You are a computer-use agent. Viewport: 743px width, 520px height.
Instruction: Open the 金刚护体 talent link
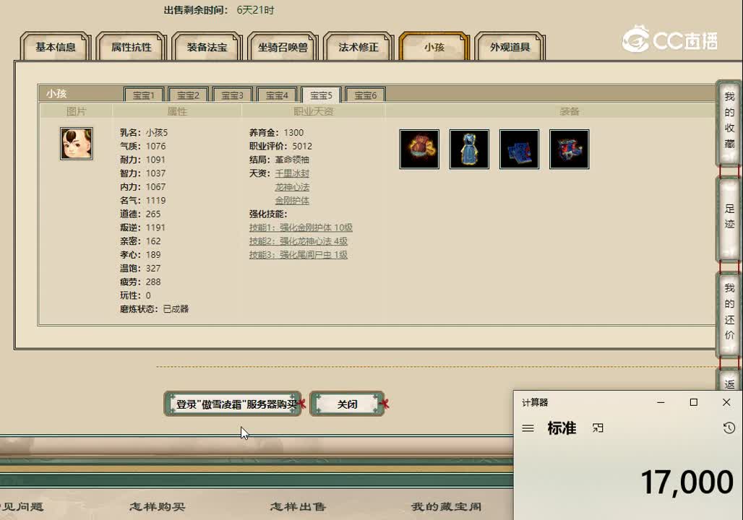(x=292, y=200)
